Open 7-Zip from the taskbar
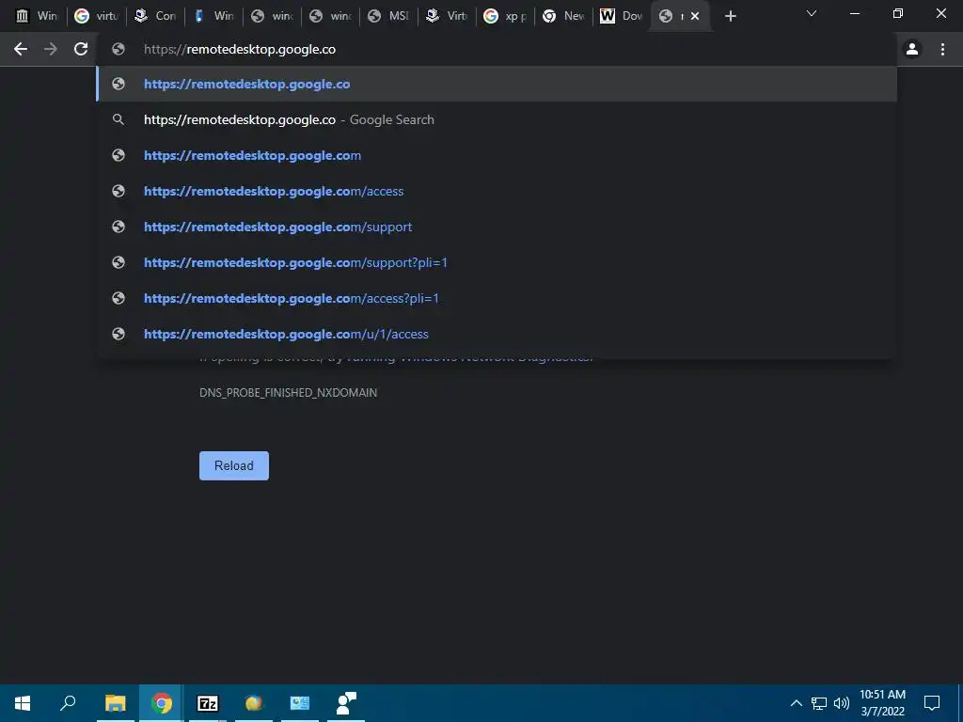This screenshot has height=722, width=963. tap(207, 703)
